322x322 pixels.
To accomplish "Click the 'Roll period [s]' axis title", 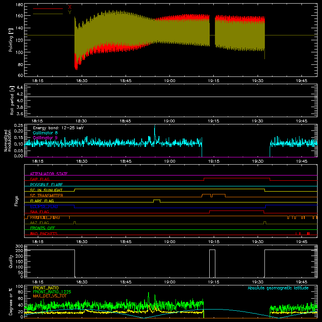I will [12, 100].
